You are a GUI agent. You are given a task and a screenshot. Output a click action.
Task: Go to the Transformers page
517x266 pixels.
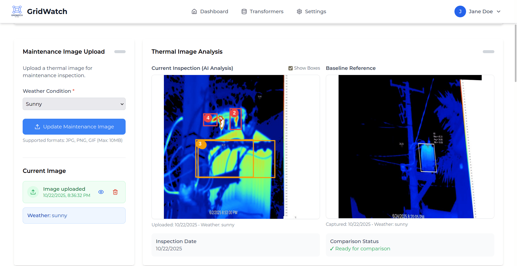262,12
